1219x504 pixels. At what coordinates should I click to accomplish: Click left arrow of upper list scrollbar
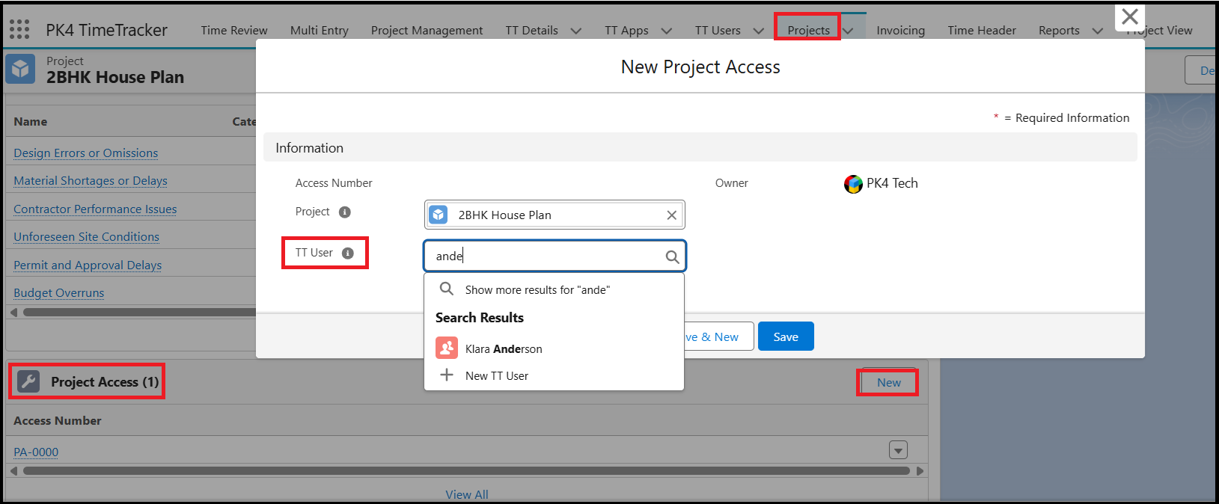click(13, 313)
